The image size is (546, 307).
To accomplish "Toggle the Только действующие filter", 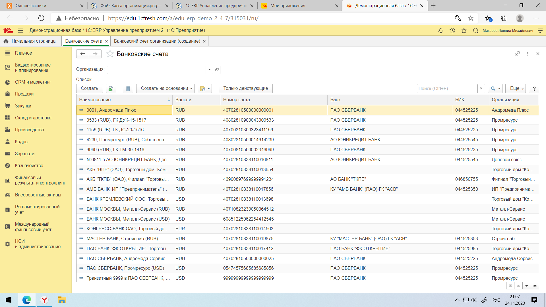I will [245, 89].
